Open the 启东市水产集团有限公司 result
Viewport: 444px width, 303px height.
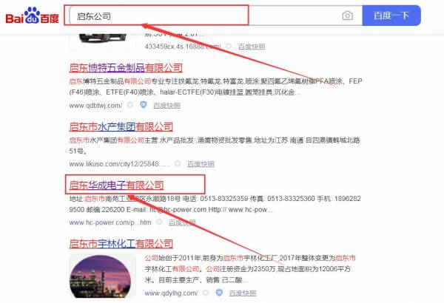(121, 126)
